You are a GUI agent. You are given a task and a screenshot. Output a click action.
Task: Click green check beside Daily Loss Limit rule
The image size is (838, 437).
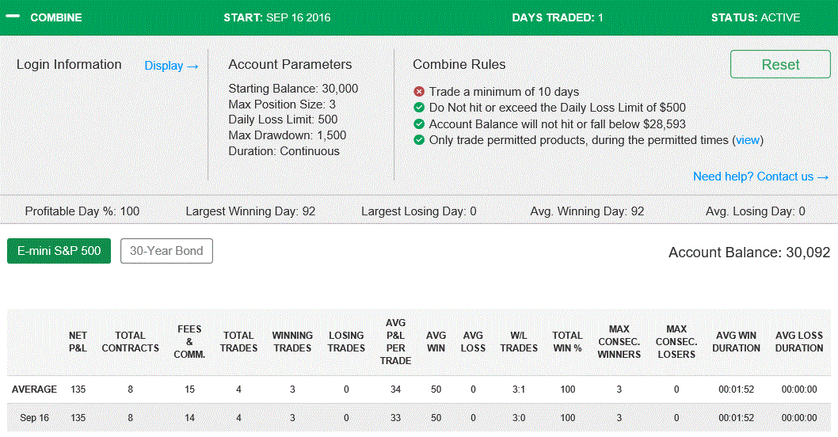tap(419, 108)
